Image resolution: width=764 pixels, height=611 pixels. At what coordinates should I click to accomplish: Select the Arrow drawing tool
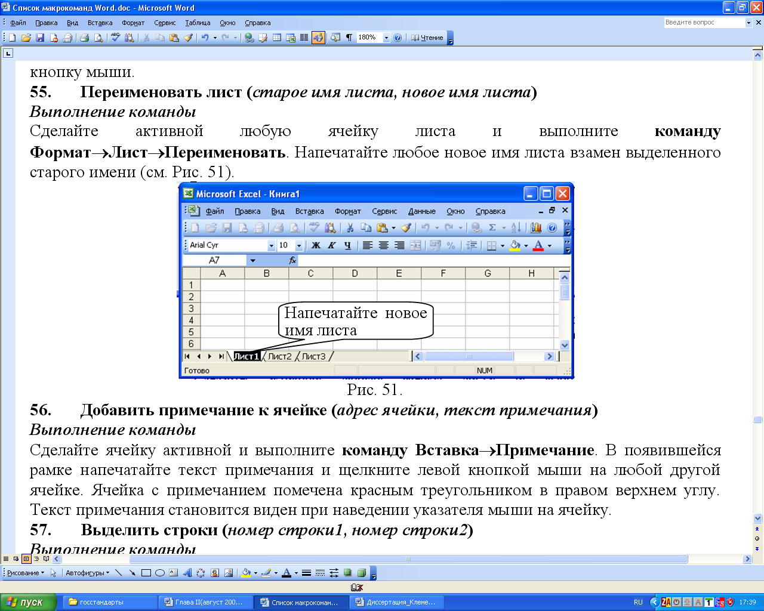click(x=132, y=573)
